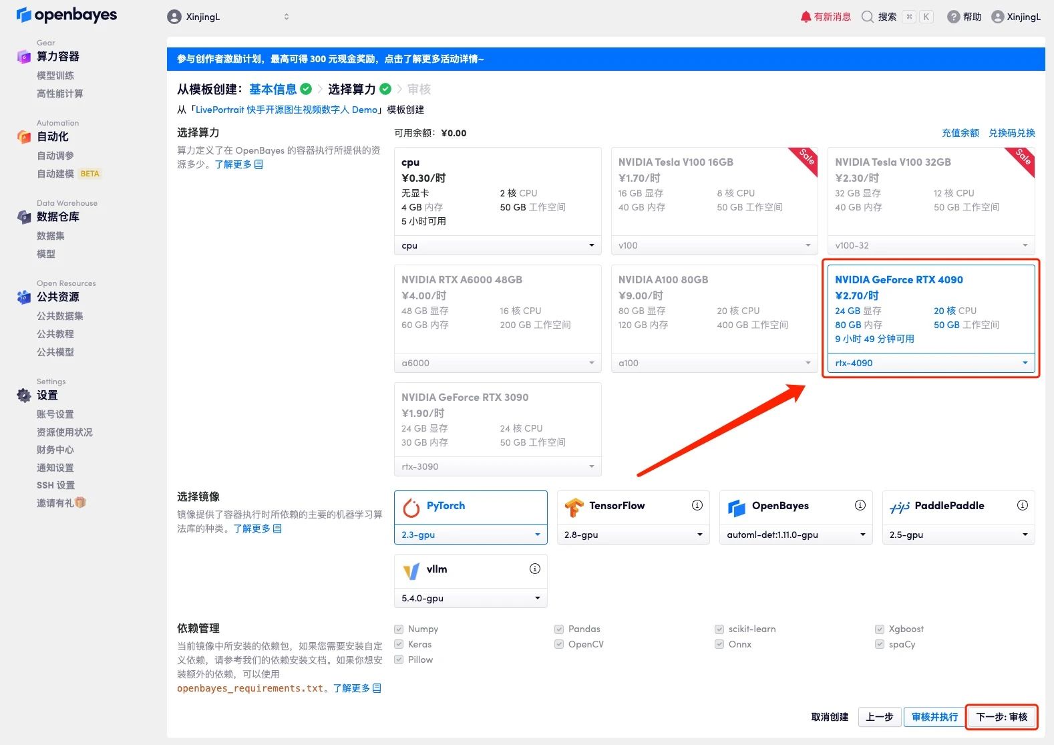
Task: Open automl-det:1.11.0-gpu version dropdown
Action: [x=796, y=535]
